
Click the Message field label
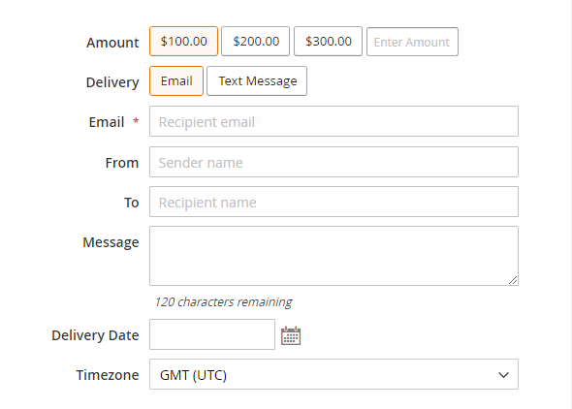tap(111, 242)
